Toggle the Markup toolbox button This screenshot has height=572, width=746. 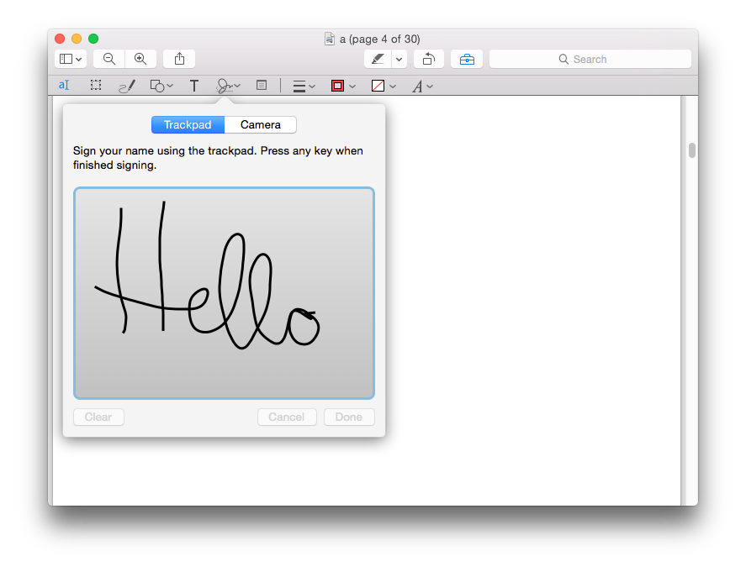click(467, 59)
